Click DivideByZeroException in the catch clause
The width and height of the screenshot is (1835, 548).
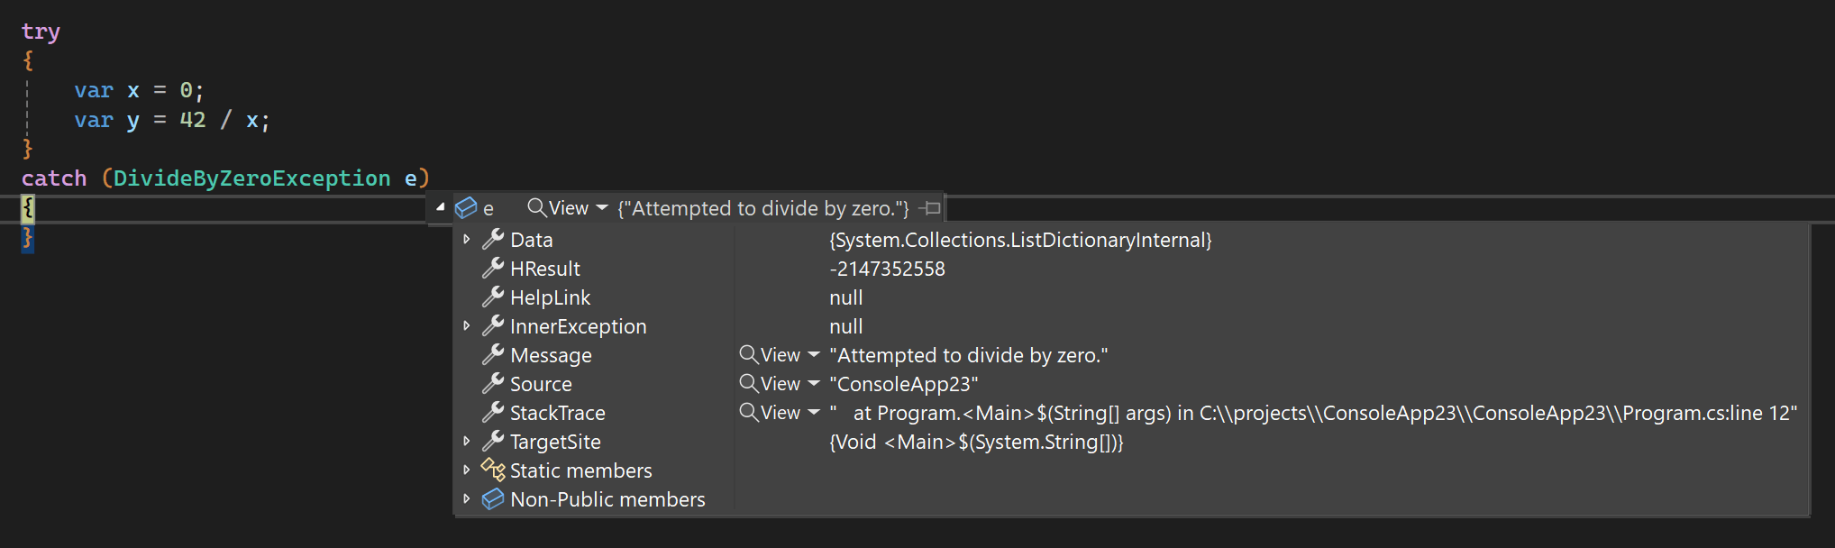pos(251,178)
